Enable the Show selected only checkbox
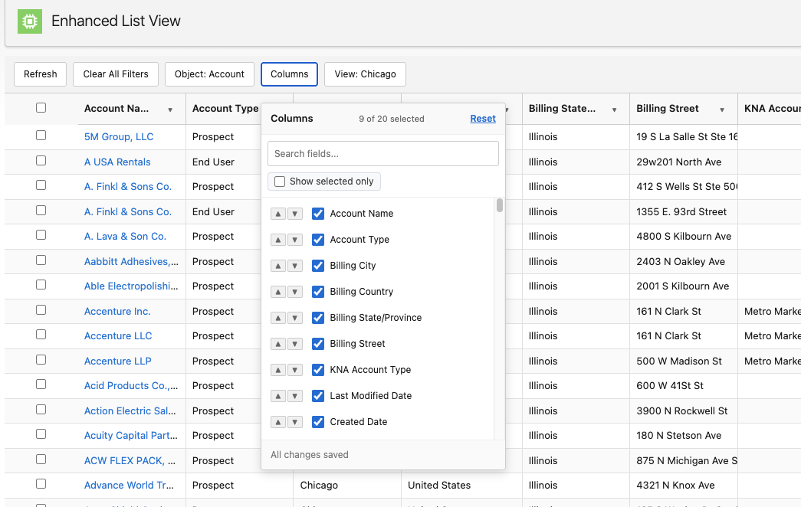The width and height of the screenshot is (801, 507). [x=280, y=181]
